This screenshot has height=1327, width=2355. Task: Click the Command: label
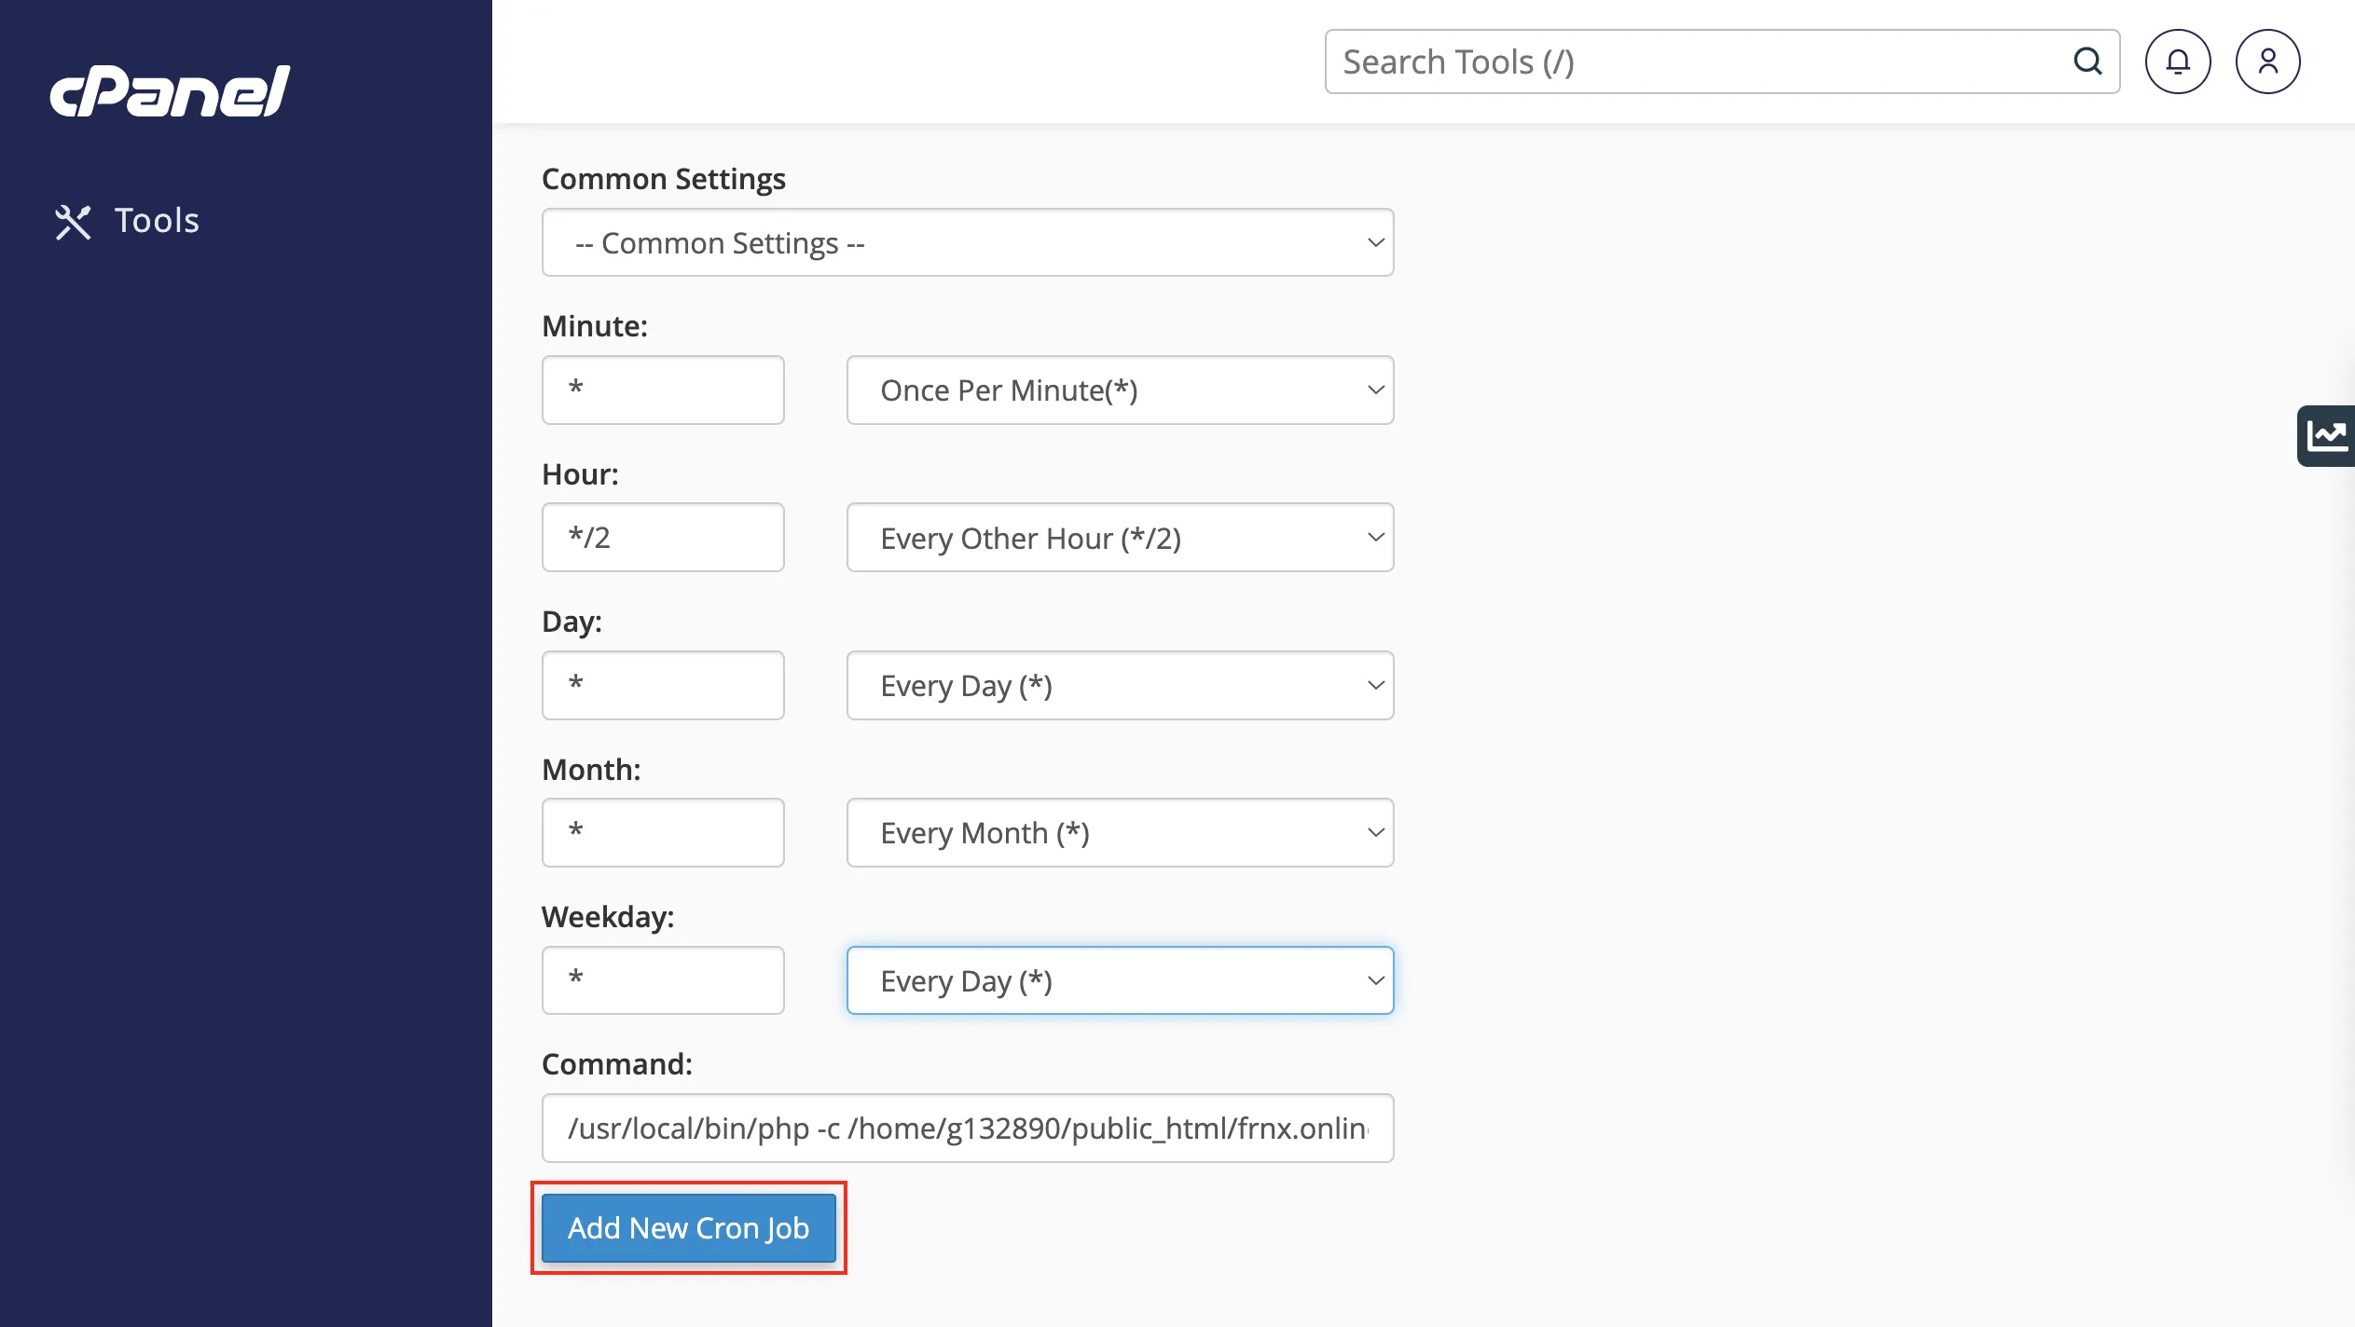(617, 1064)
